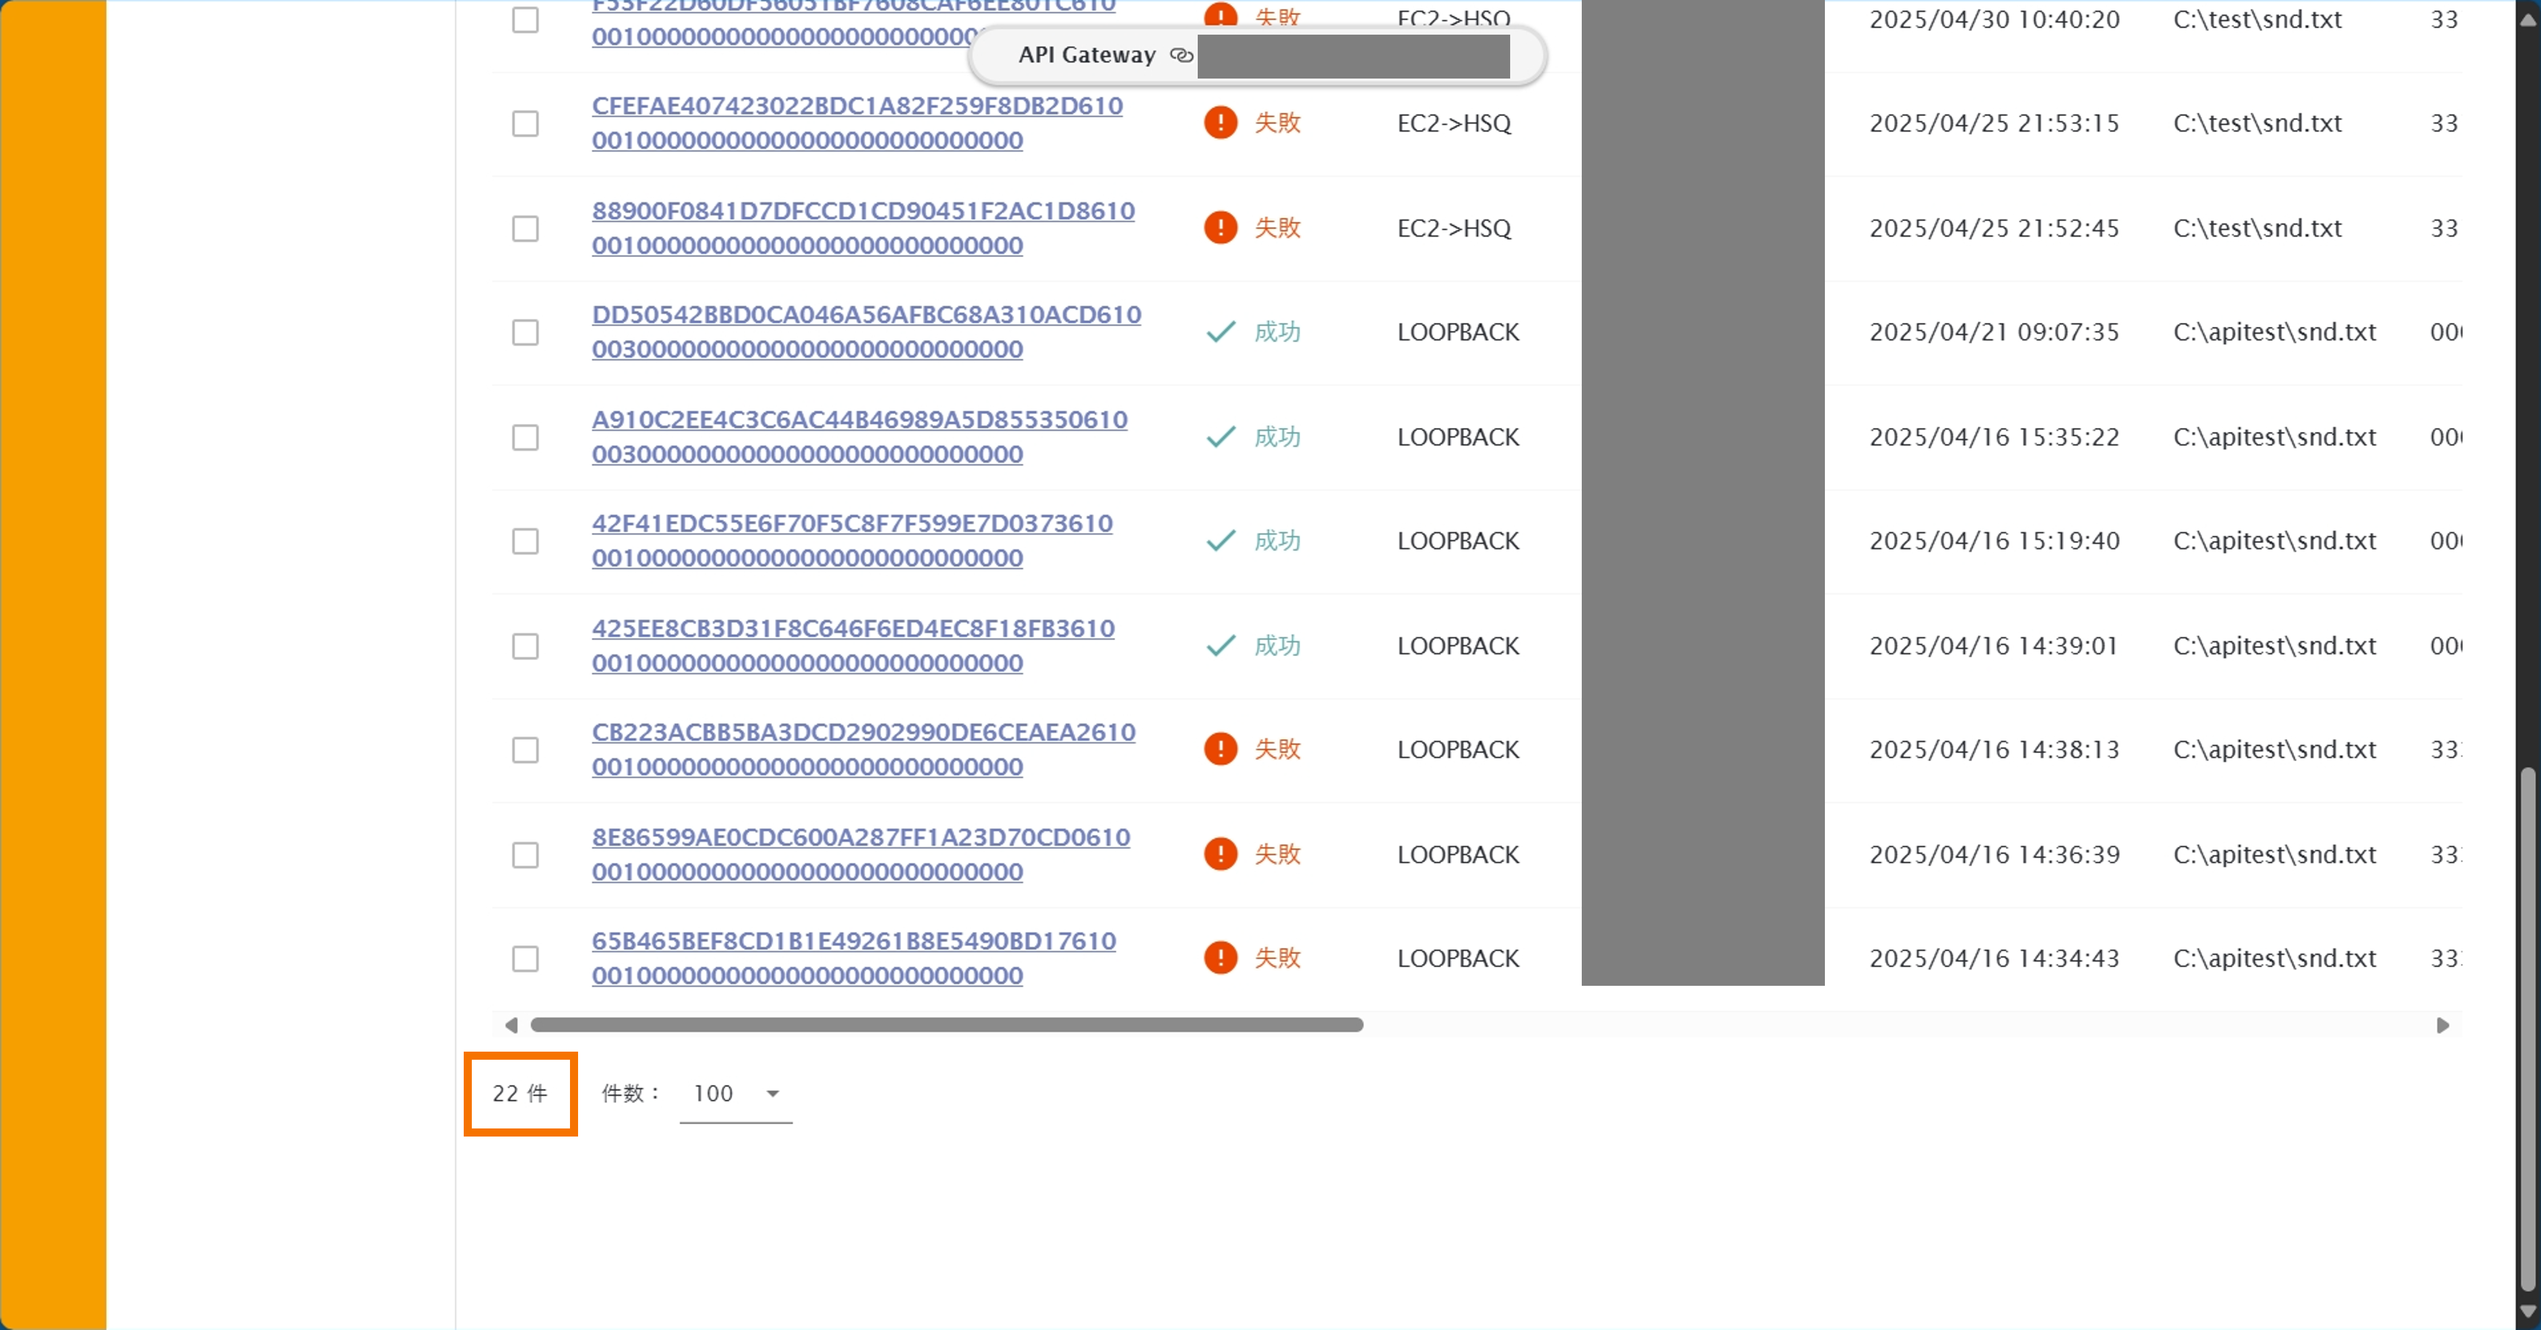
Task: Click the 失敗 error icon on the CFEFAE row
Action: 1220,122
